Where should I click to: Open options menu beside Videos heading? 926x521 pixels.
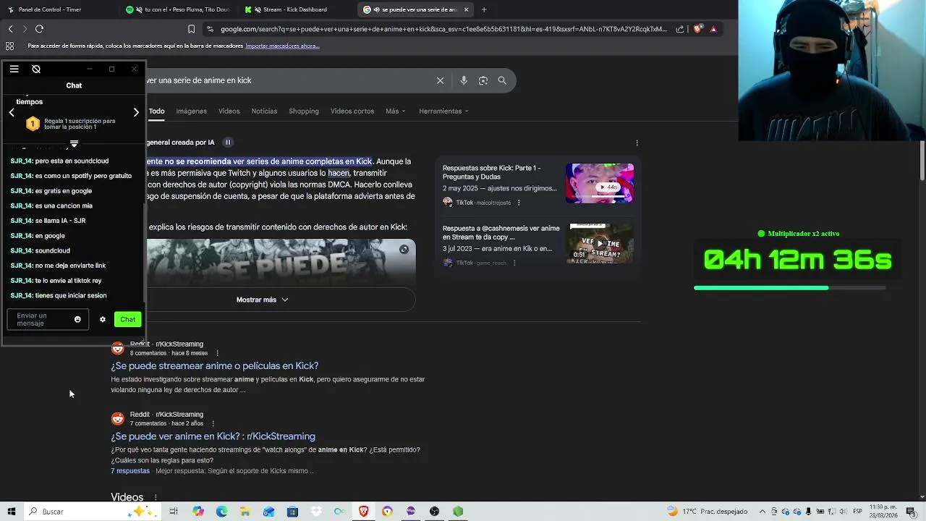[x=155, y=498]
